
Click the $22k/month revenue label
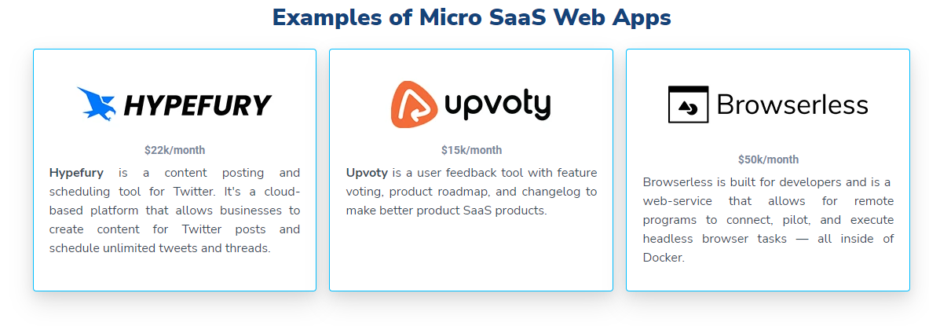(x=175, y=150)
